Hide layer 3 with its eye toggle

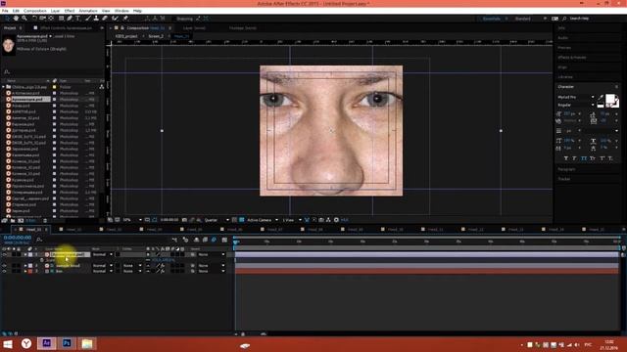pyautogui.click(x=4, y=271)
